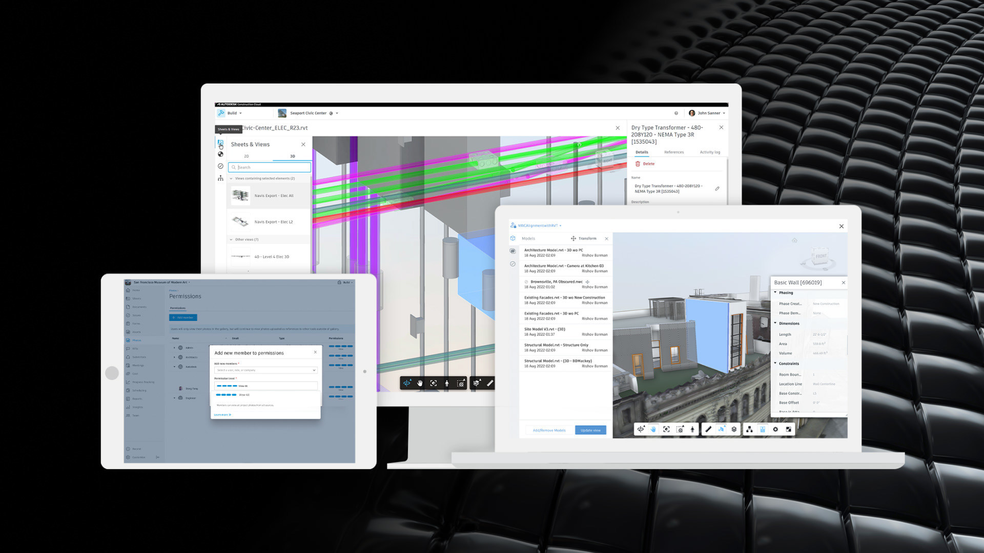Open the Layers icon in the laptop toolbar
Image resolution: width=984 pixels, height=553 pixels.
point(734,429)
